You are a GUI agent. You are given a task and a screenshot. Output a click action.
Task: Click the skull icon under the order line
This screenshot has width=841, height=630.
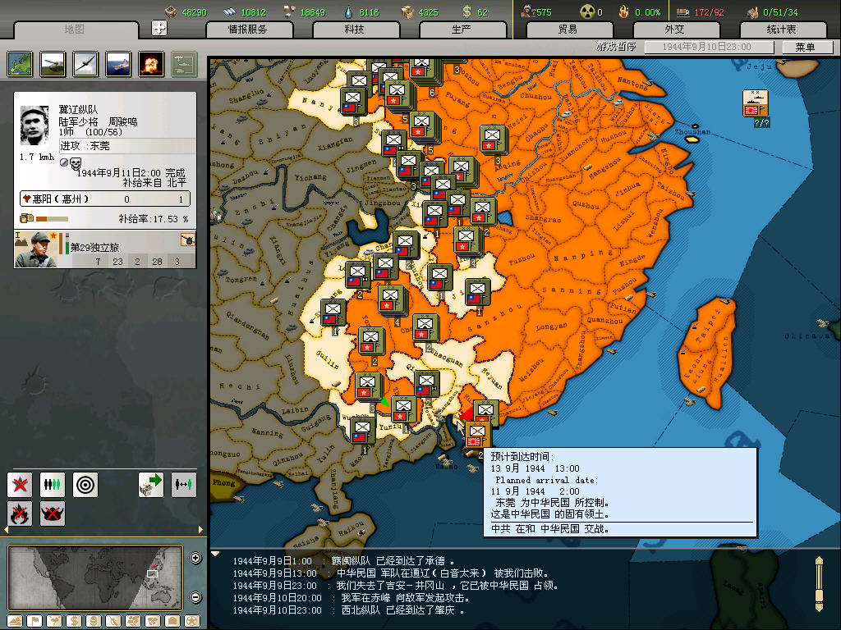pos(76,163)
